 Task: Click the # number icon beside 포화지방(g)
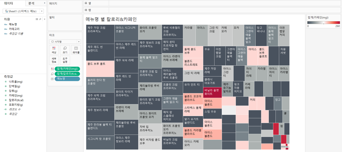[x=6, y=105]
